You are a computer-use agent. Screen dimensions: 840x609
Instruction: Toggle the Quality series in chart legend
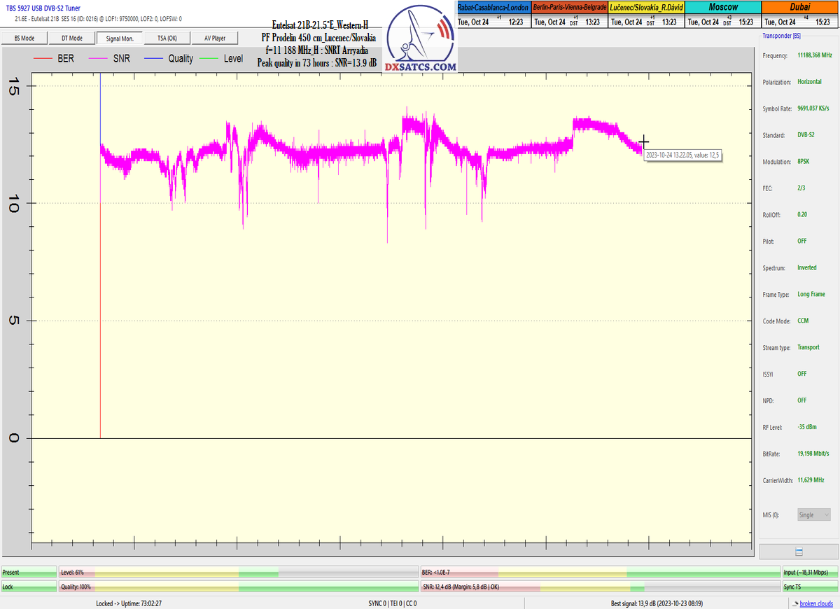[180, 59]
